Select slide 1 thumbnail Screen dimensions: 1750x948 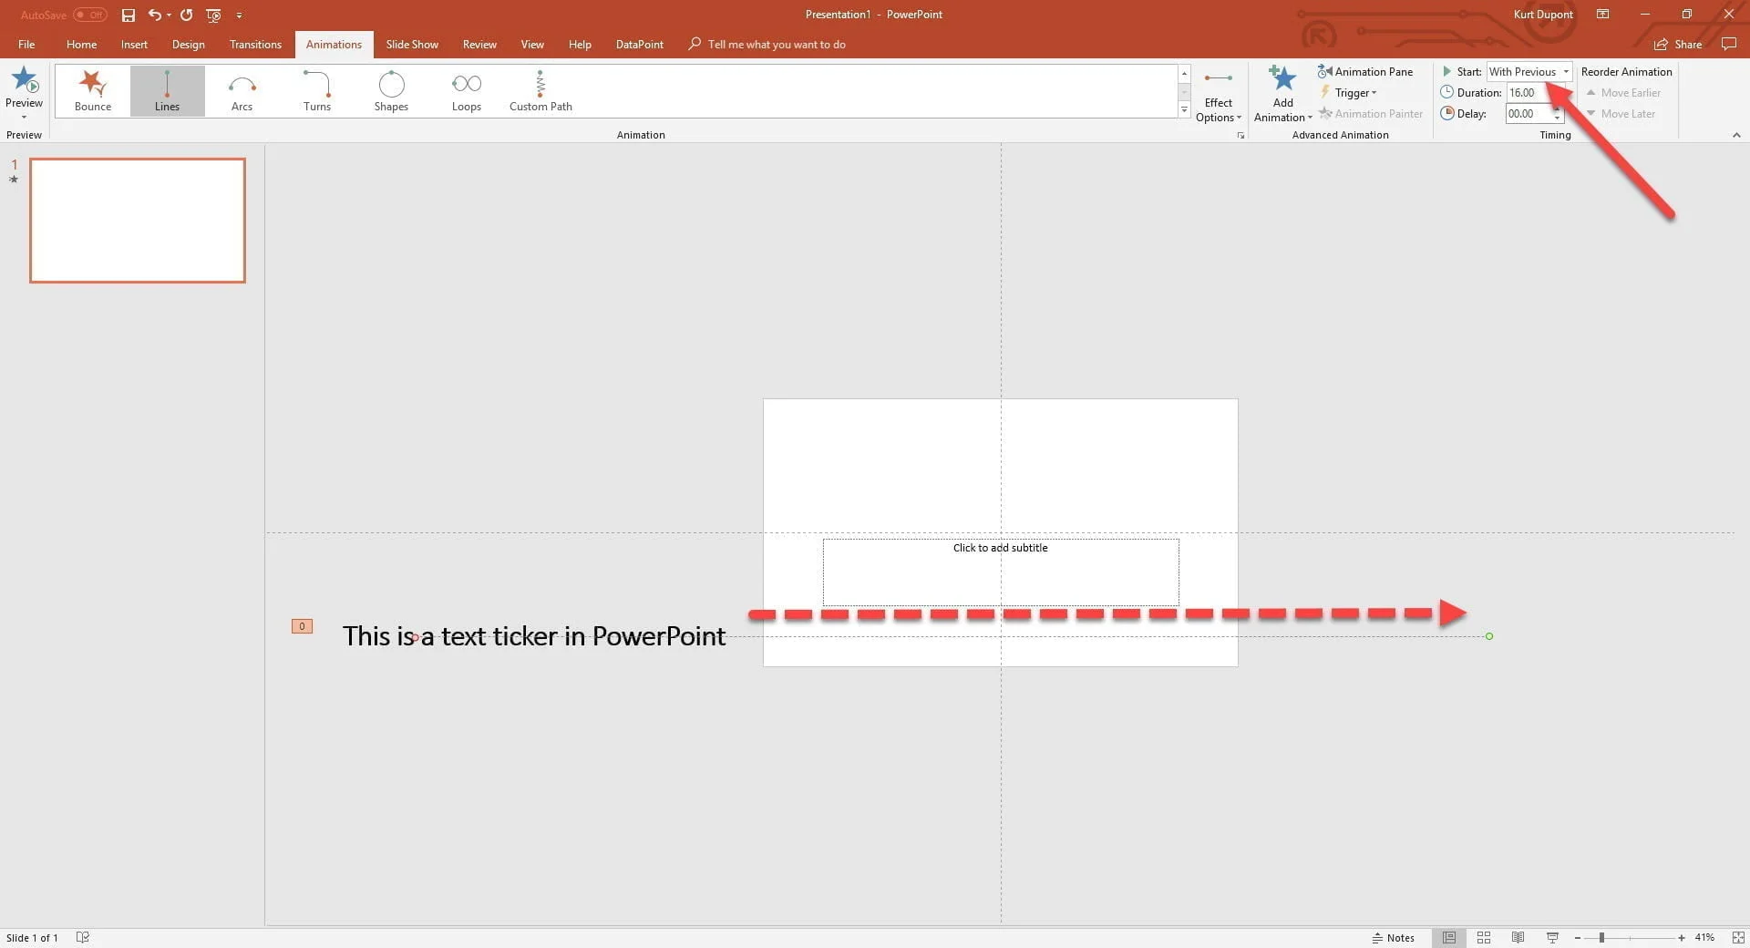pyautogui.click(x=138, y=221)
